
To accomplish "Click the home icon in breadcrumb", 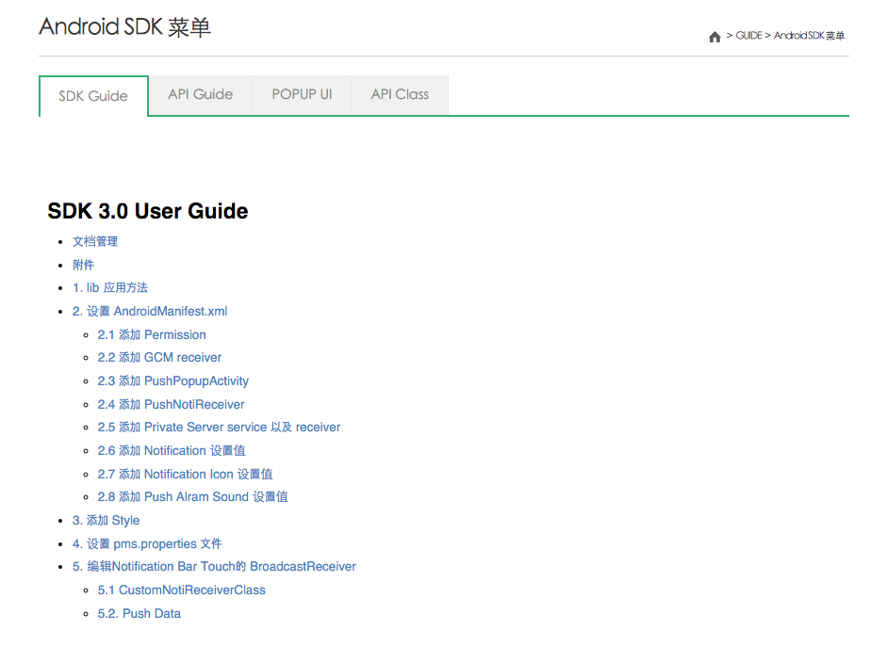I will (714, 37).
